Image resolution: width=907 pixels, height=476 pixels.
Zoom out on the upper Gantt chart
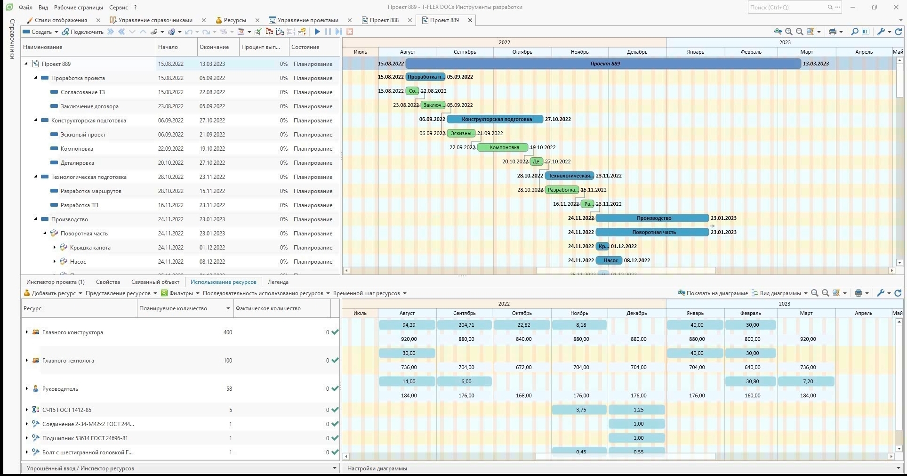coord(799,32)
